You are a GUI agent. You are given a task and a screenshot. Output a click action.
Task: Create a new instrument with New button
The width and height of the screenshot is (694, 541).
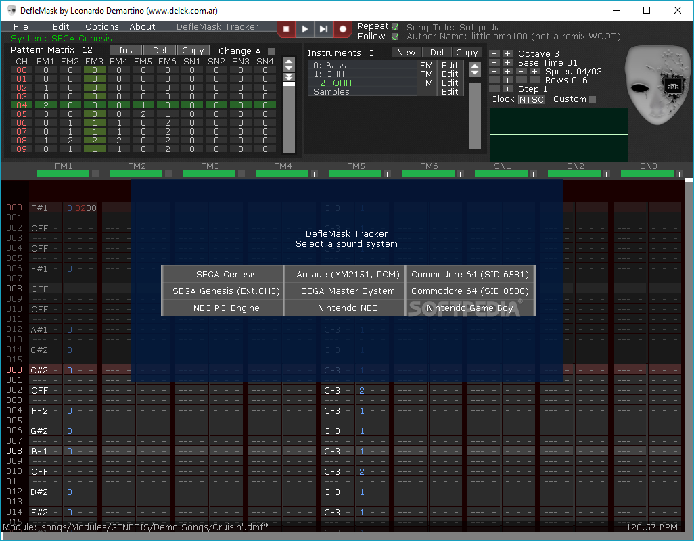(407, 53)
